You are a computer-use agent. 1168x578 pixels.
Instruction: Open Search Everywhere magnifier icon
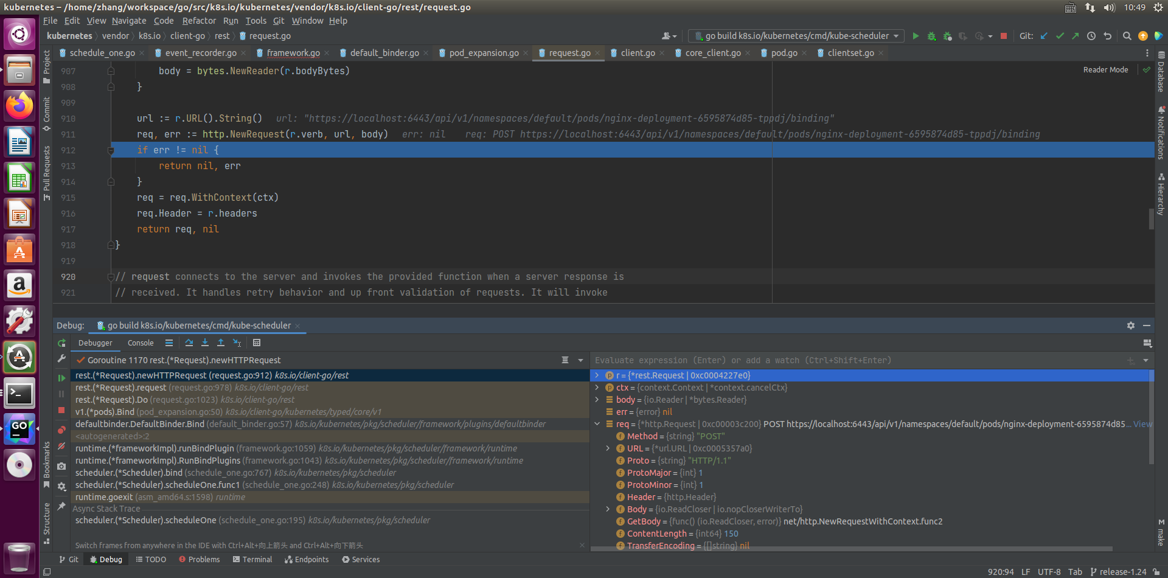[x=1127, y=36]
